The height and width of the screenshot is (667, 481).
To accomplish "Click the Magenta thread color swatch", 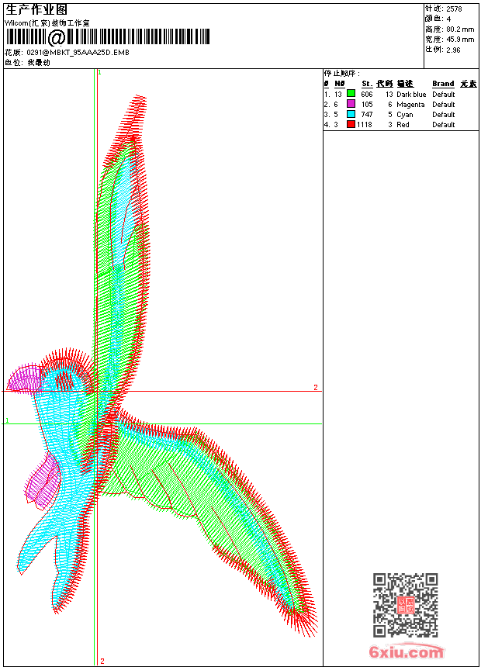I will [351, 104].
